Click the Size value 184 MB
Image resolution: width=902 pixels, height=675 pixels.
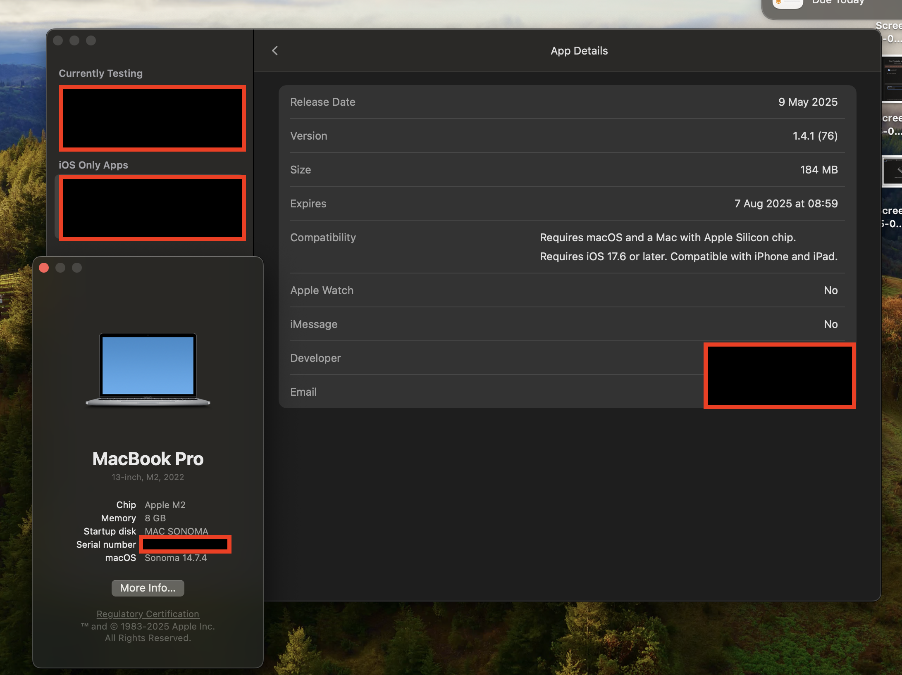[x=819, y=170]
